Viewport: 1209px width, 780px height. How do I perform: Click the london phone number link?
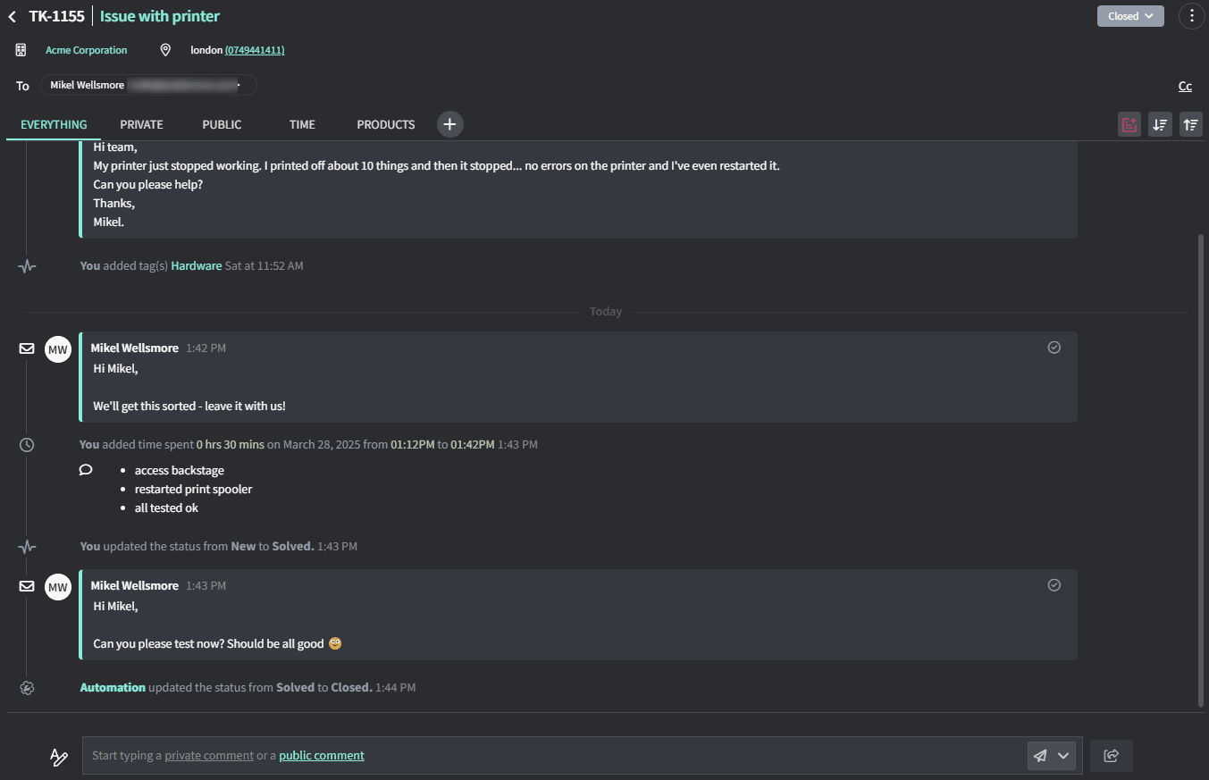pyautogui.click(x=255, y=50)
